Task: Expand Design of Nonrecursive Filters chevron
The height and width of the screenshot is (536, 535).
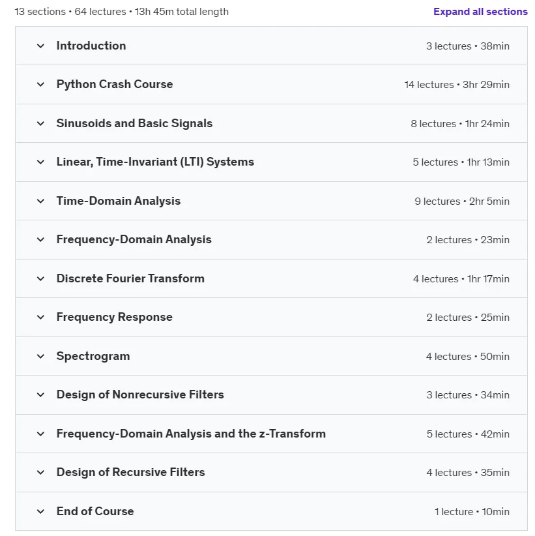Action: pyautogui.click(x=40, y=395)
